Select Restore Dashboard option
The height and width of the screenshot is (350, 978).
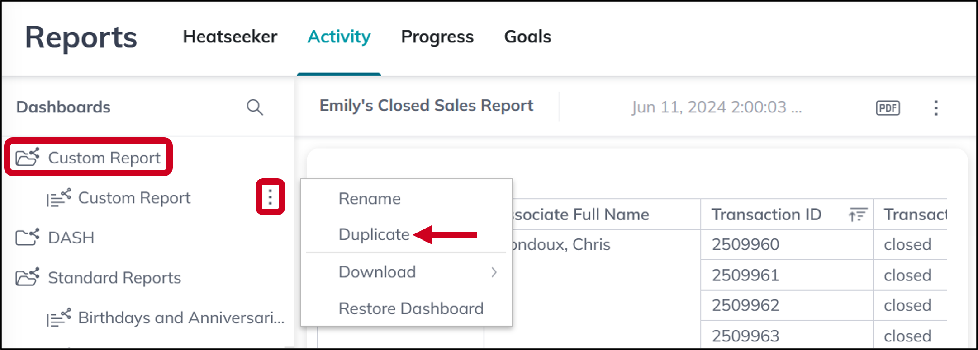point(411,308)
